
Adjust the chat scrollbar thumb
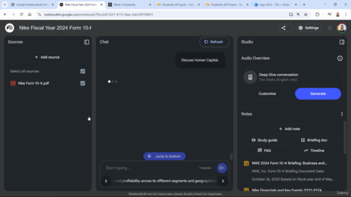click(x=231, y=157)
